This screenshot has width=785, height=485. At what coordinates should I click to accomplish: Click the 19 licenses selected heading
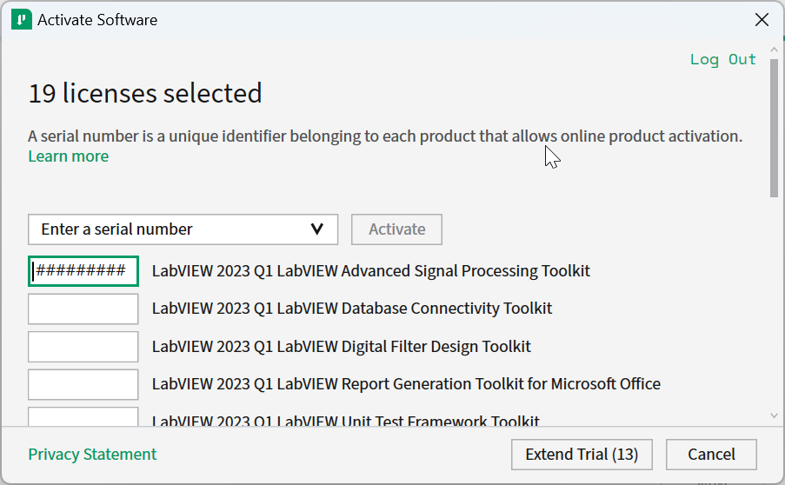point(145,93)
